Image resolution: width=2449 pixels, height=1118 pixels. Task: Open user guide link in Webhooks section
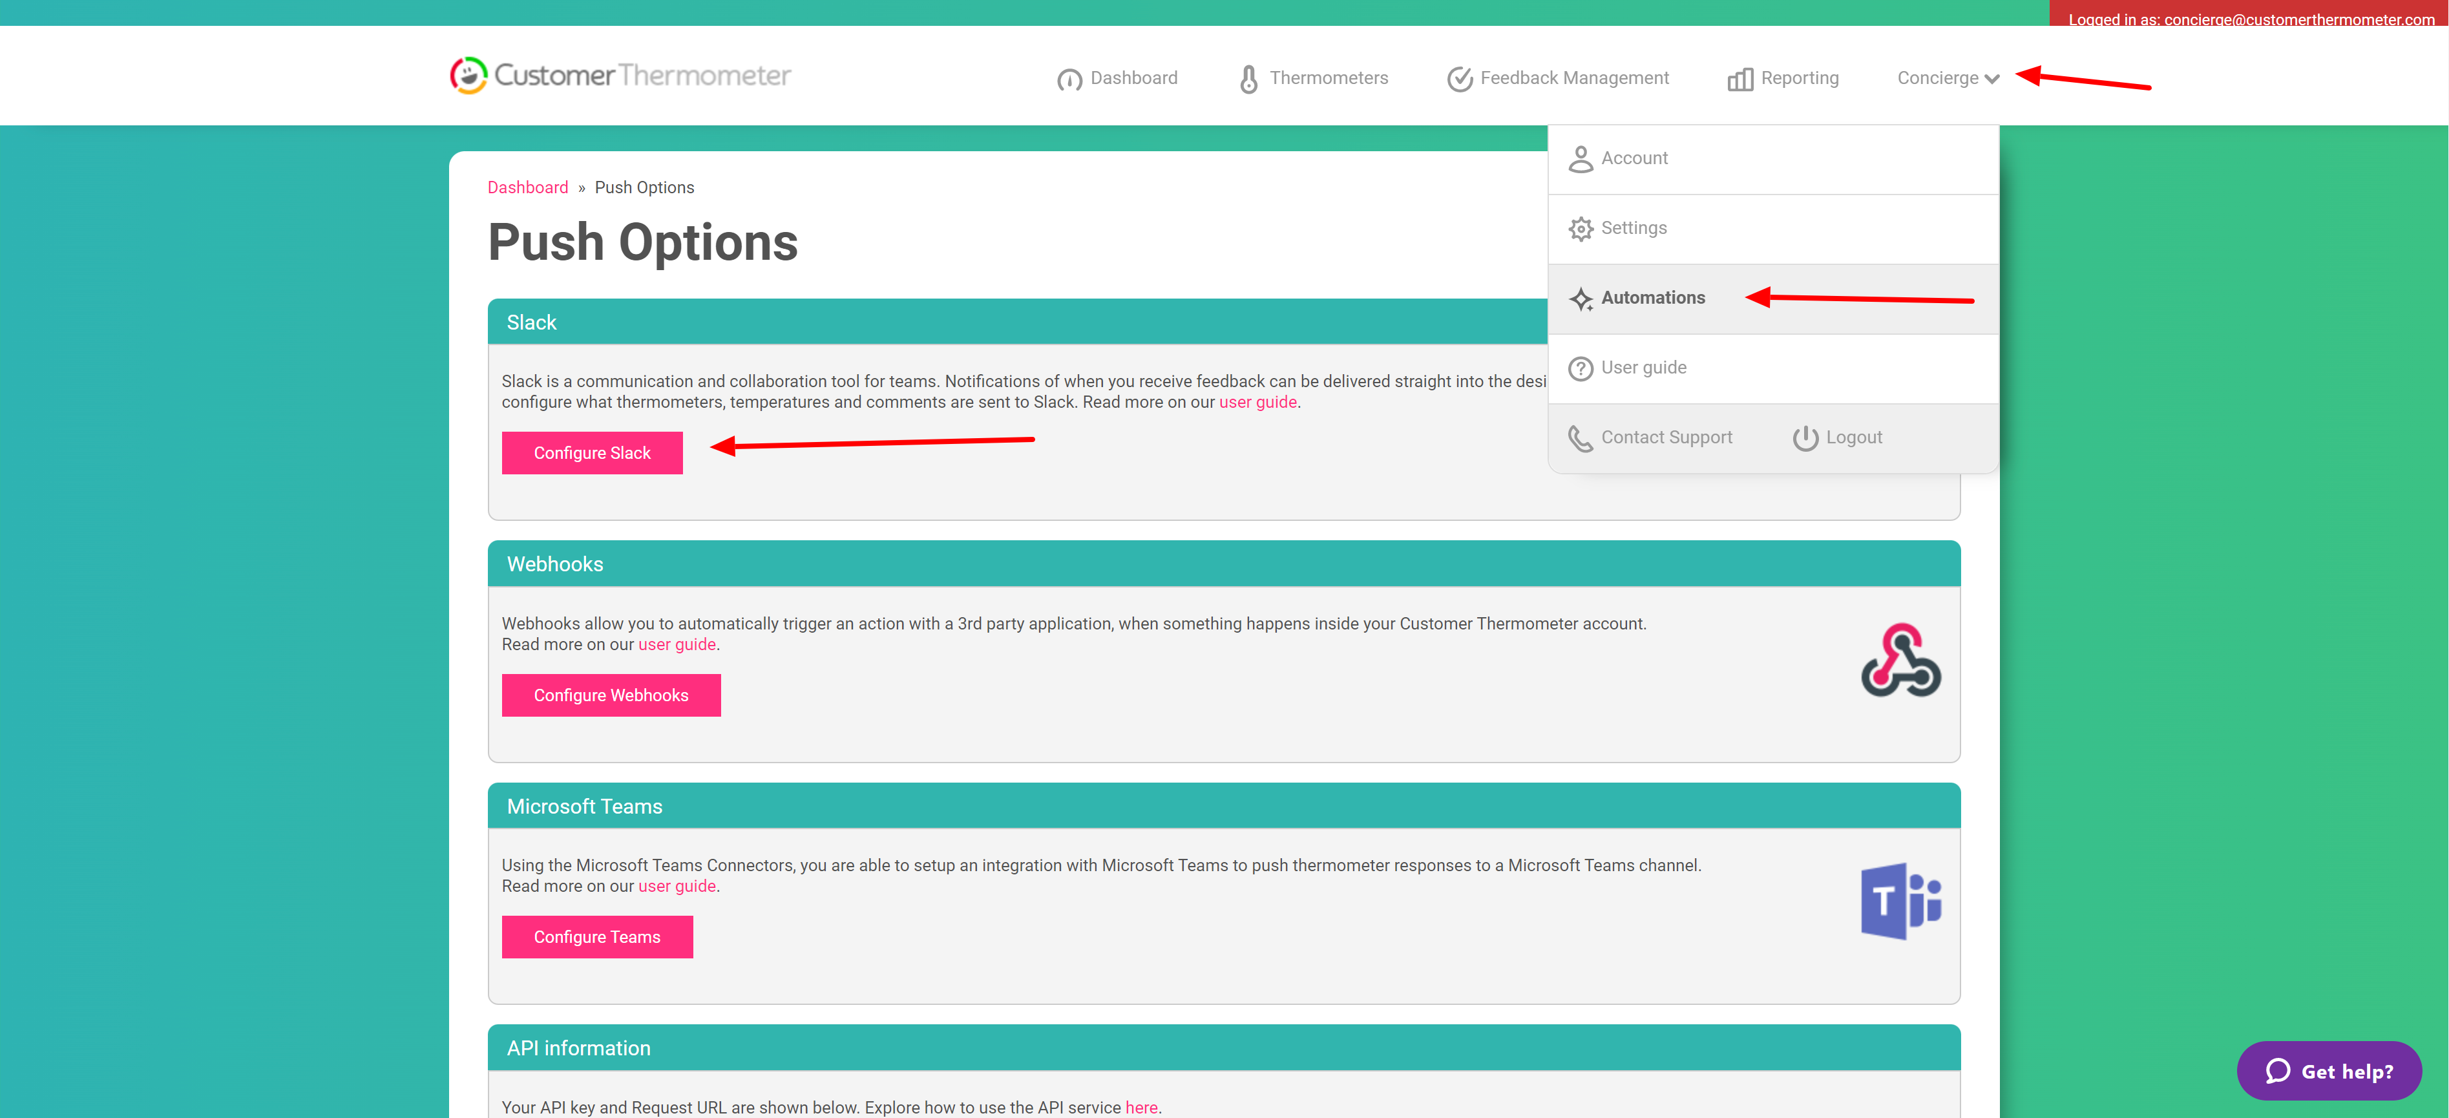coord(677,644)
